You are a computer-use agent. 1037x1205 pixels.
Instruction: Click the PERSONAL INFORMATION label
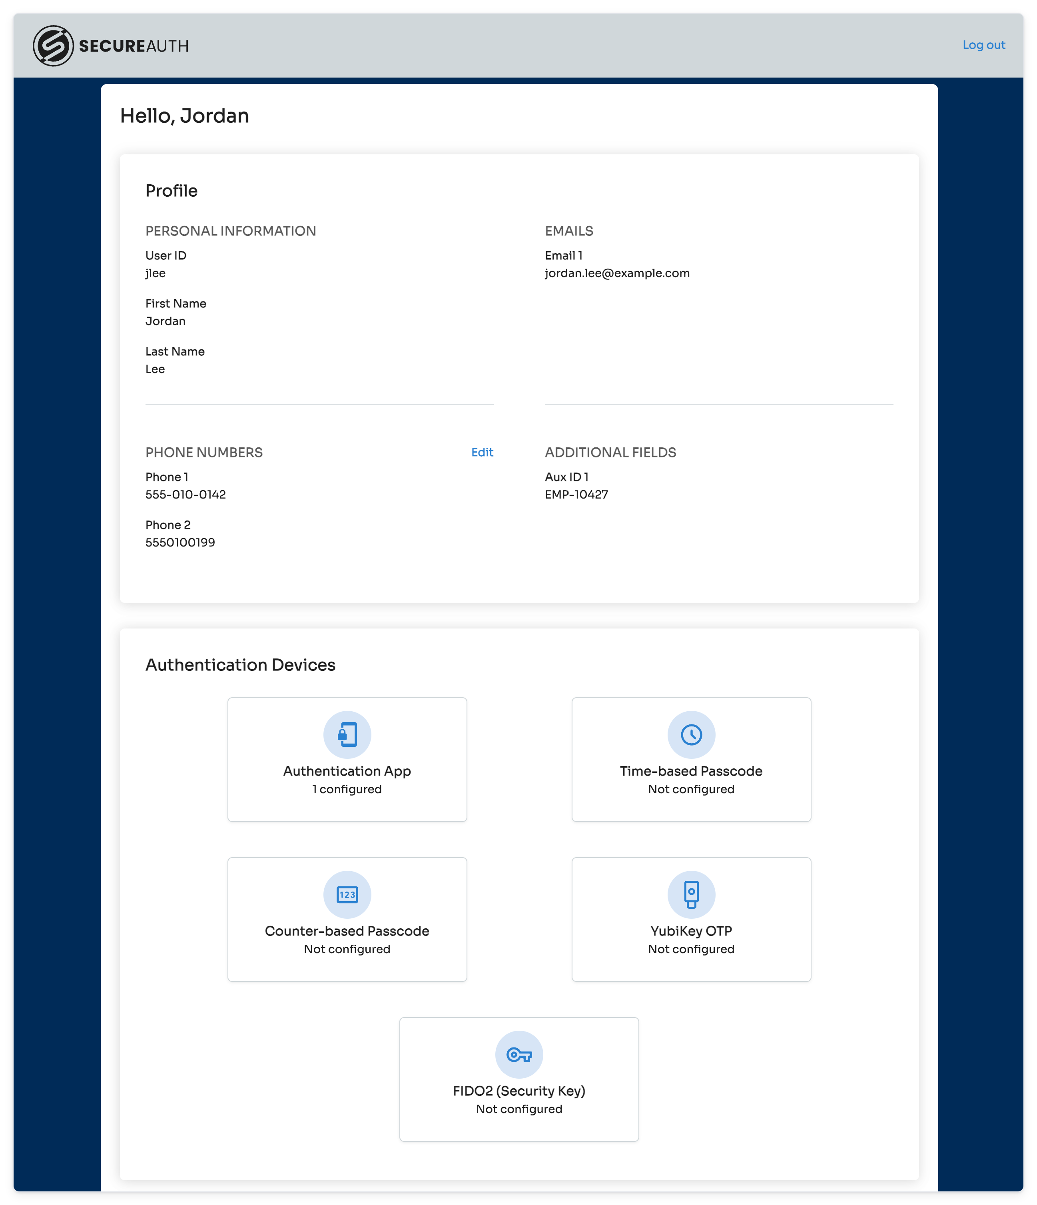[231, 231]
